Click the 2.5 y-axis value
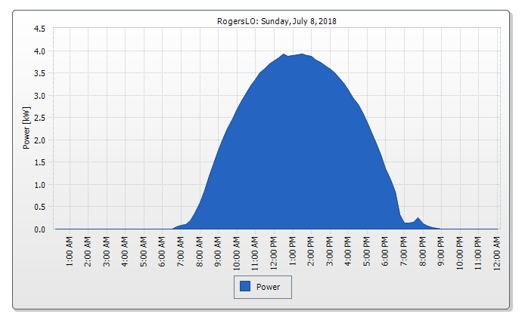The height and width of the screenshot is (314, 522). coord(39,118)
